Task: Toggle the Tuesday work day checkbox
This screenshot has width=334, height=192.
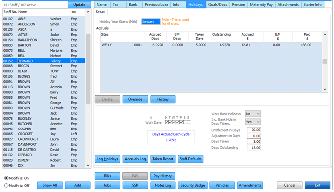Action: click(x=170, y=122)
